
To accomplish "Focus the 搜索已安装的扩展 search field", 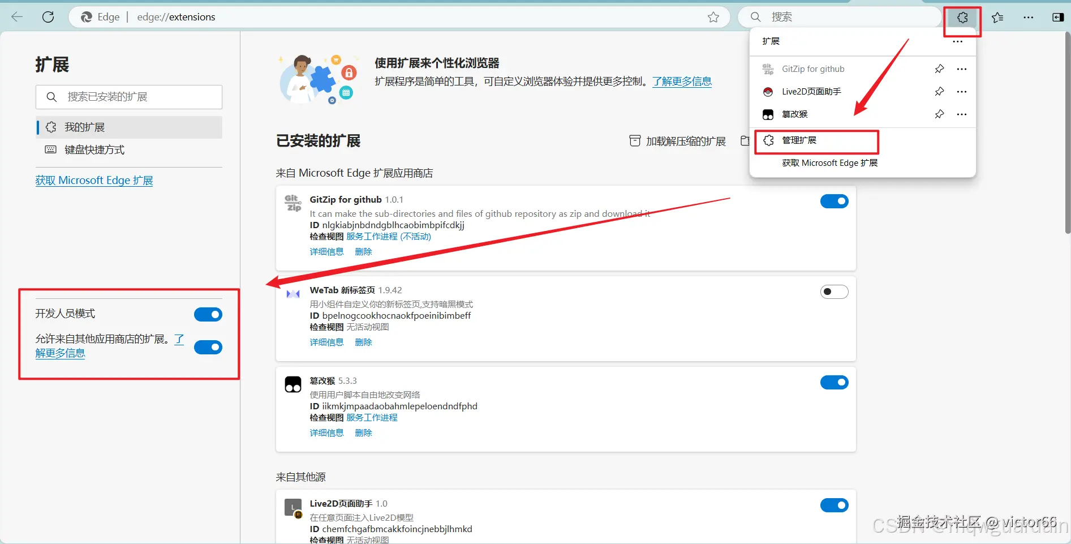I will click(129, 97).
